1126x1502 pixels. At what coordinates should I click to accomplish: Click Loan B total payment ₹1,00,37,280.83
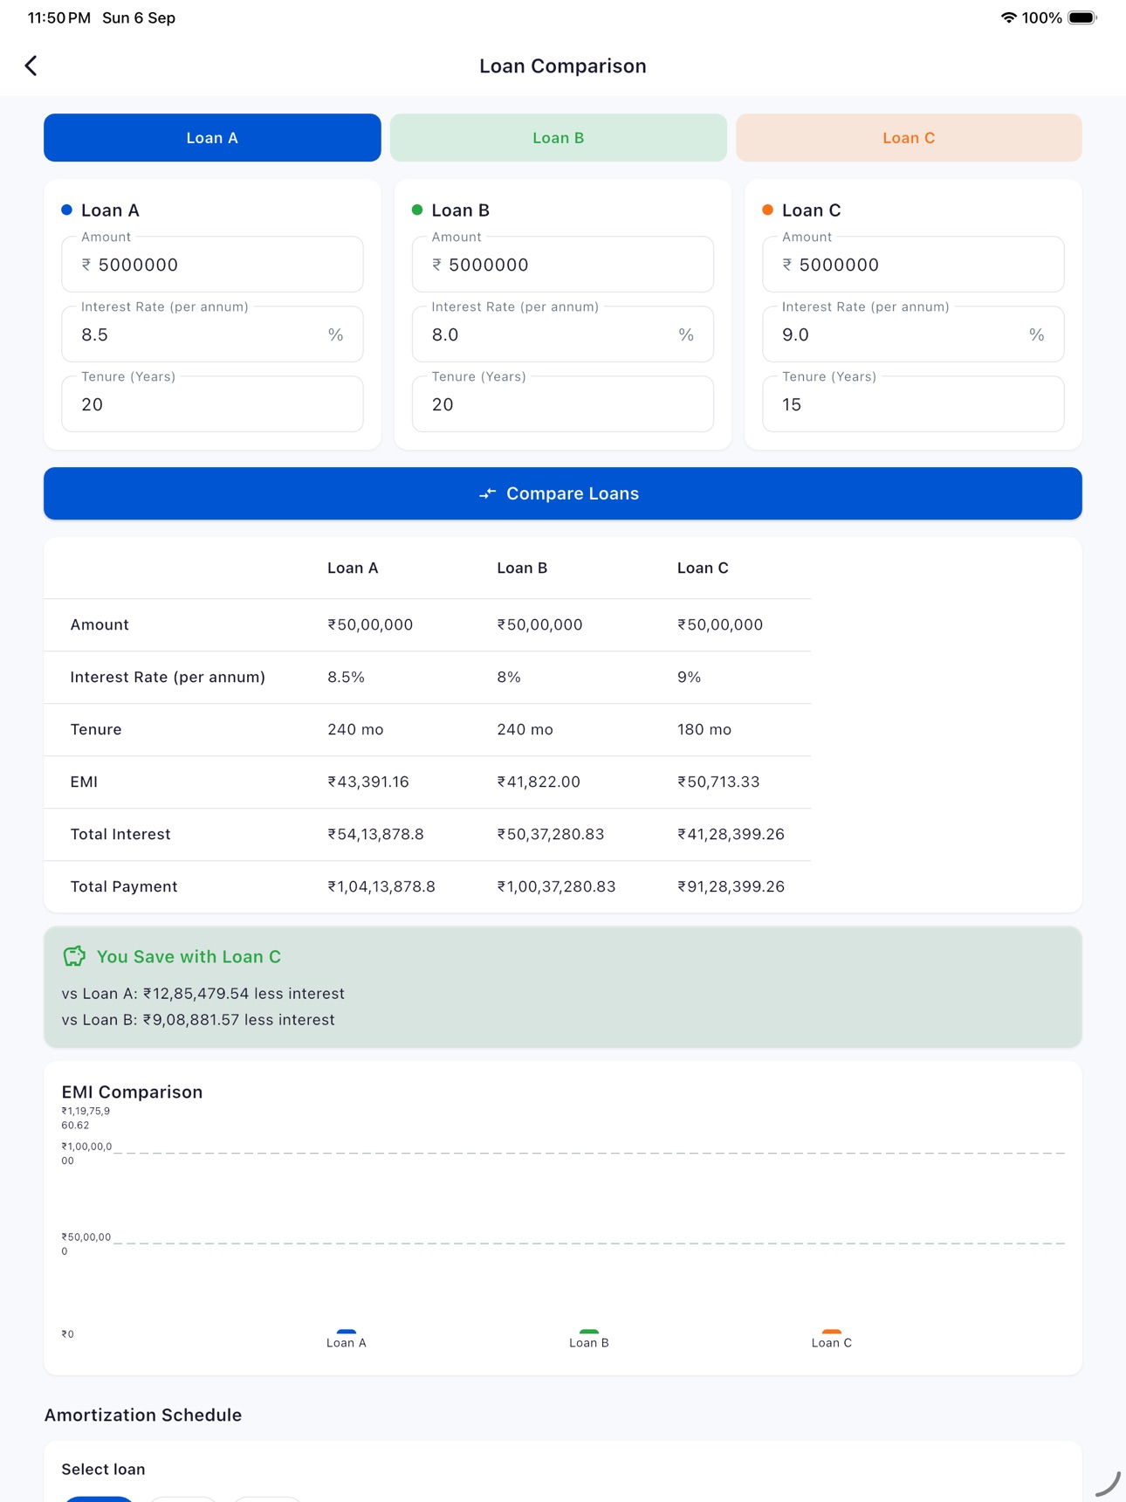pos(556,886)
